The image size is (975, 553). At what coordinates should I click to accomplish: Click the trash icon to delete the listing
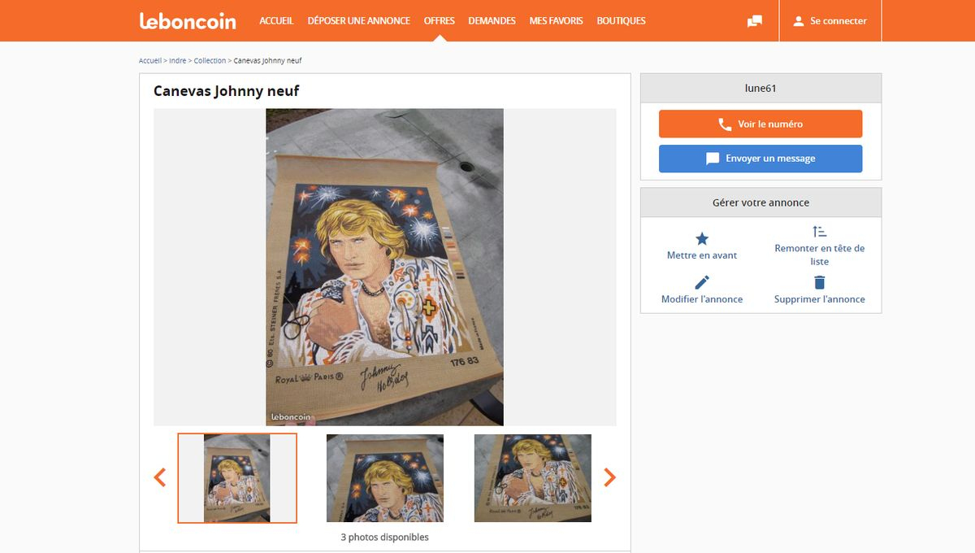pos(819,282)
